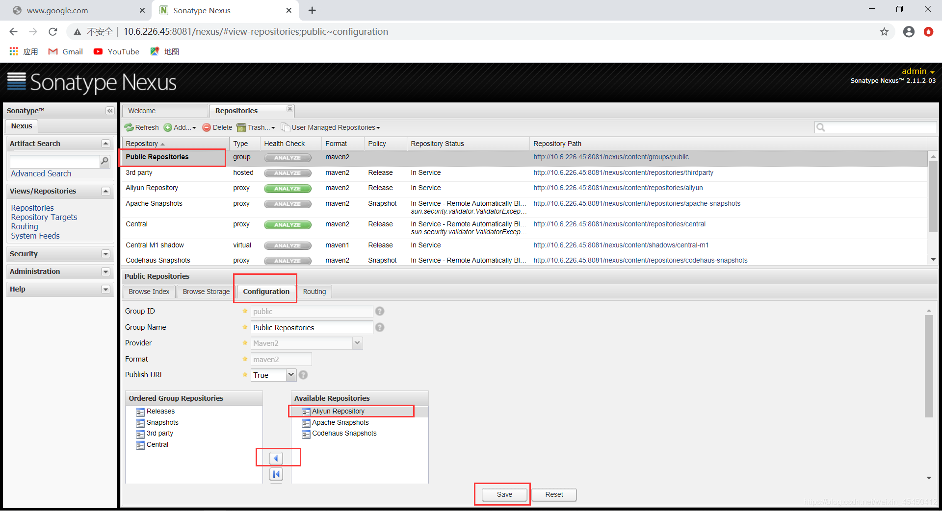942x511 pixels.
Task: Click the artifact search text field
Action: point(55,161)
